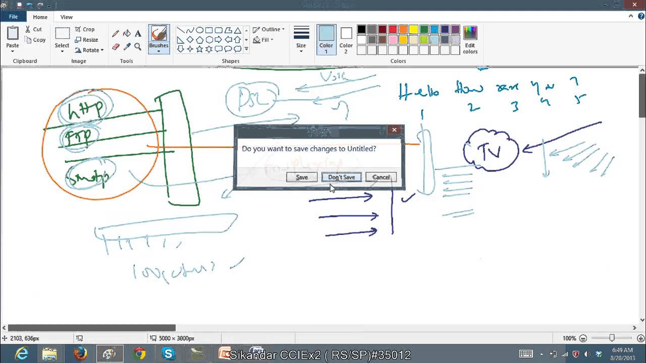This screenshot has height=363, width=646.
Task: Open Edit colors palette
Action: pyautogui.click(x=470, y=40)
